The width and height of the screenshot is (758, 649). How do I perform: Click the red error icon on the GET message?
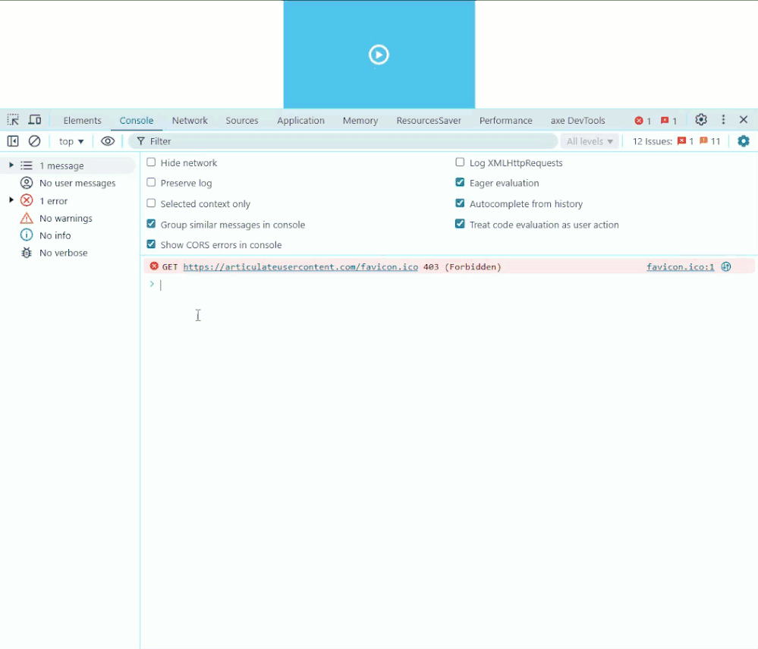coord(154,266)
